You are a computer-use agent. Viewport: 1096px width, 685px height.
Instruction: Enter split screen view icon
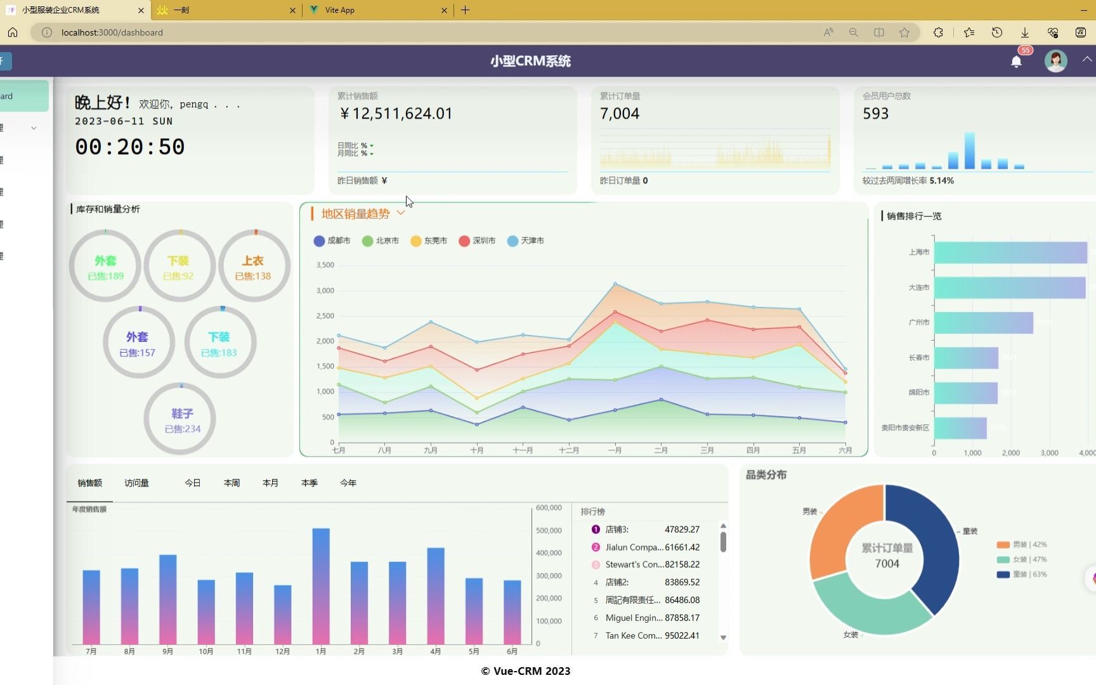[x=879, y=32]
